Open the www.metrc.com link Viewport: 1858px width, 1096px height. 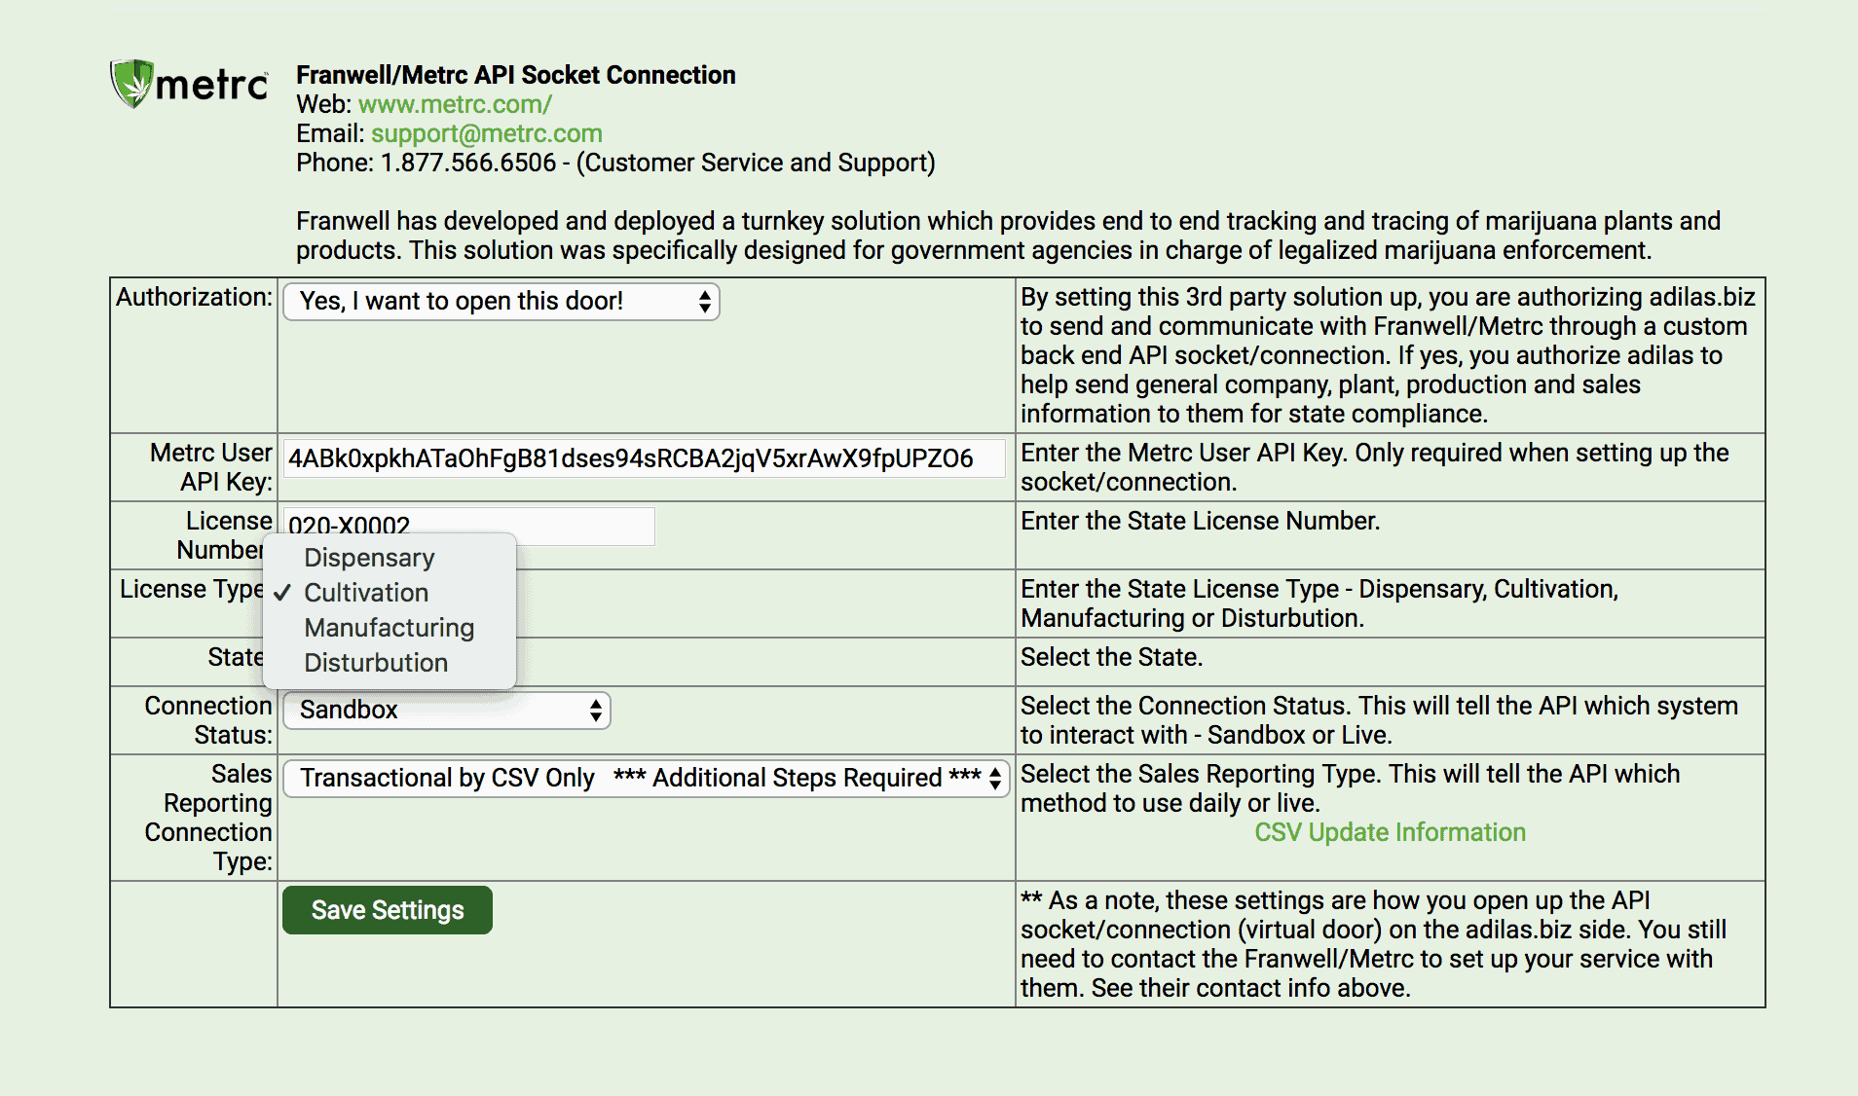coord(455,104)
